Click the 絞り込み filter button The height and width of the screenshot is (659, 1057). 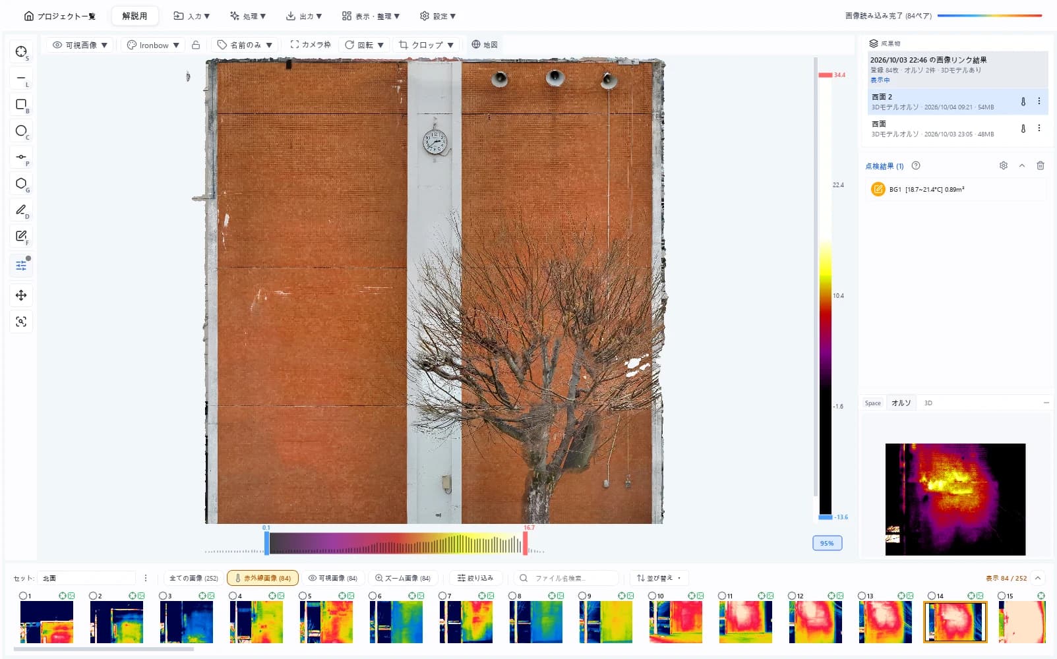[x=475, y=578]
